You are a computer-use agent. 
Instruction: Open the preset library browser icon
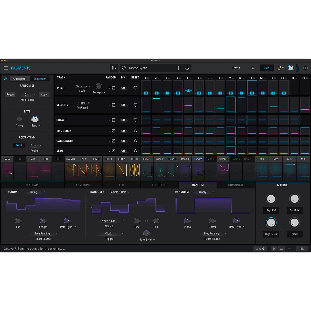pos(114,68)
